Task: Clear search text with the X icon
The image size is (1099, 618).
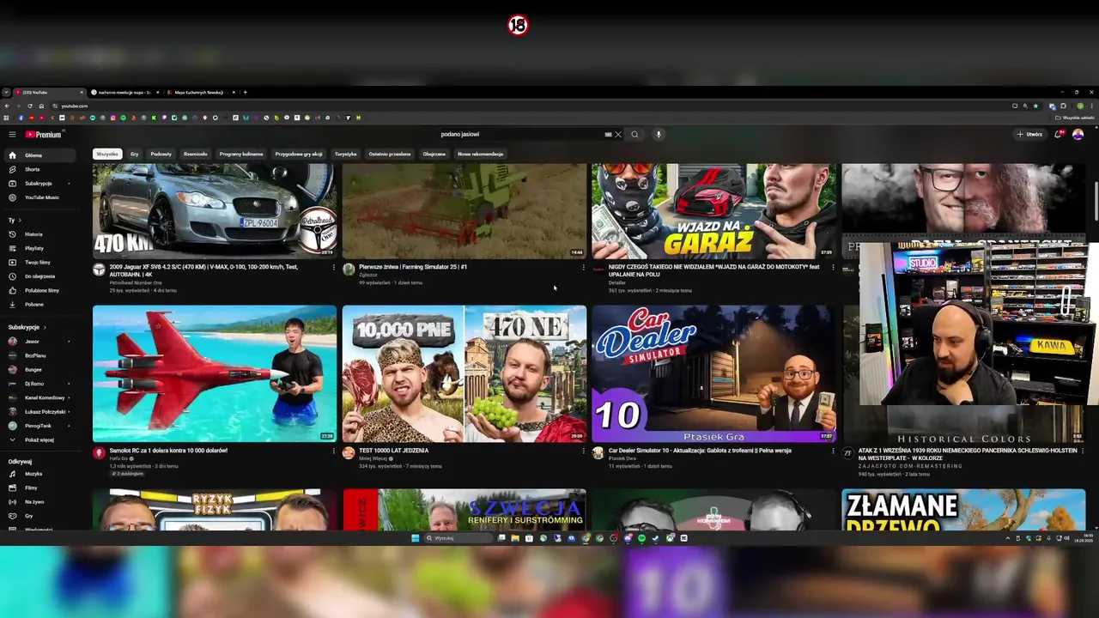Action: (617, 134)
